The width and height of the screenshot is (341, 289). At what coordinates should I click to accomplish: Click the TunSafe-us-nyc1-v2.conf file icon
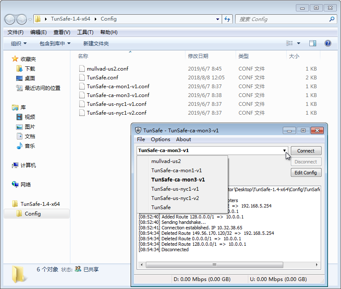click(82, 113)
